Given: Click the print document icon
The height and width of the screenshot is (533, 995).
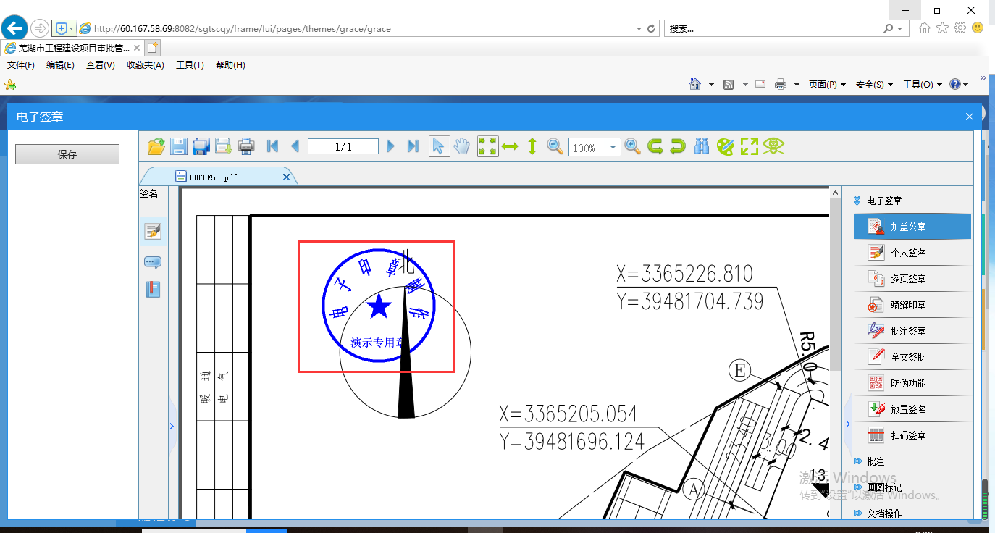Looking at the screenshot, I should [x=246, y=146].
